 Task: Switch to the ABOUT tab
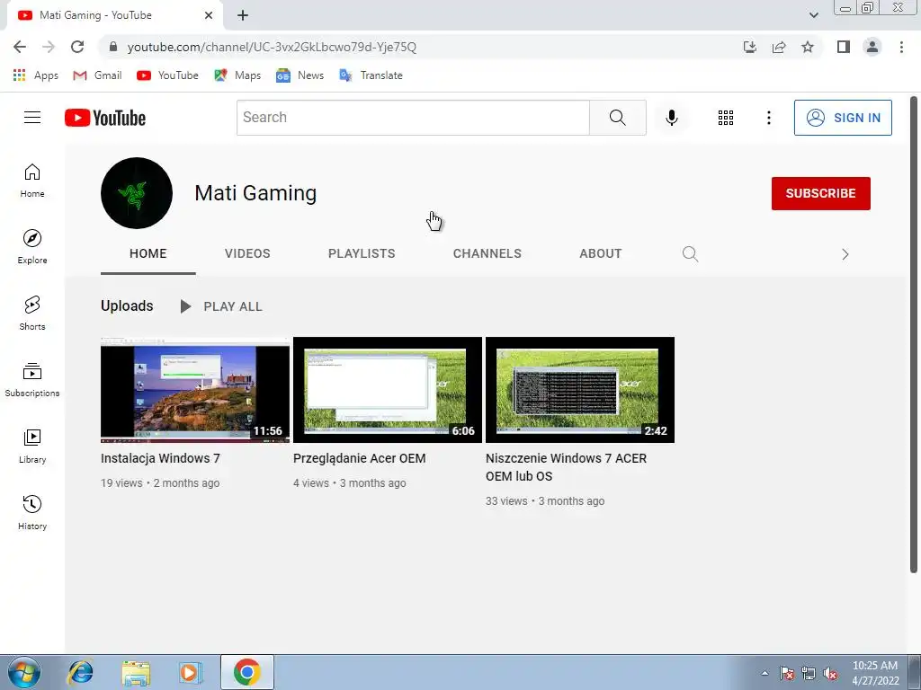(x=600, y=253)
